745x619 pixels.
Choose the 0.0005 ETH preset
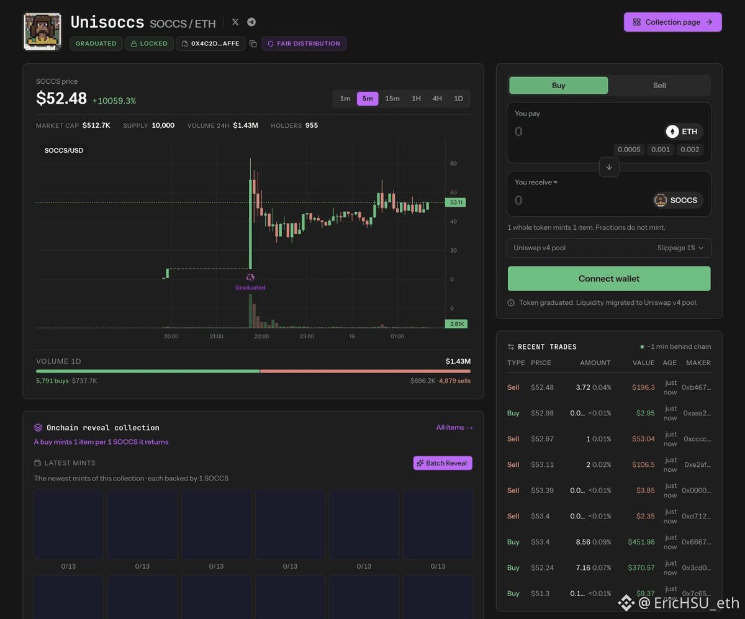630,150
